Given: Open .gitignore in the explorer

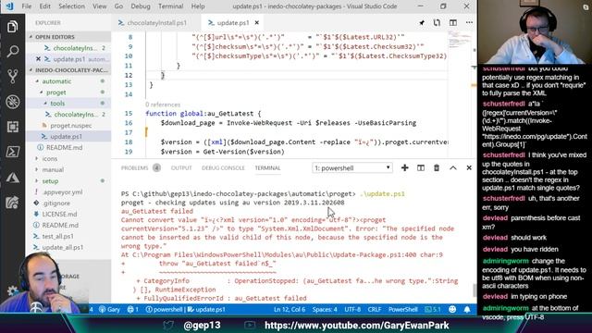Looking at the screenshot, I should coord(55,203).
